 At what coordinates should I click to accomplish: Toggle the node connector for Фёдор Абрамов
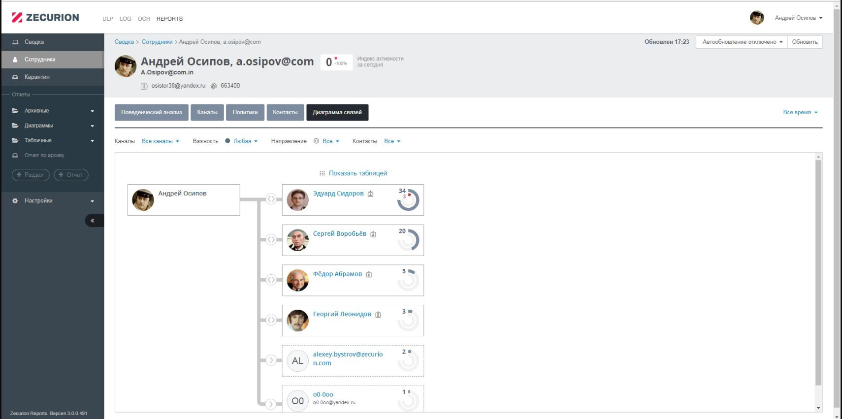coord(271,280)
